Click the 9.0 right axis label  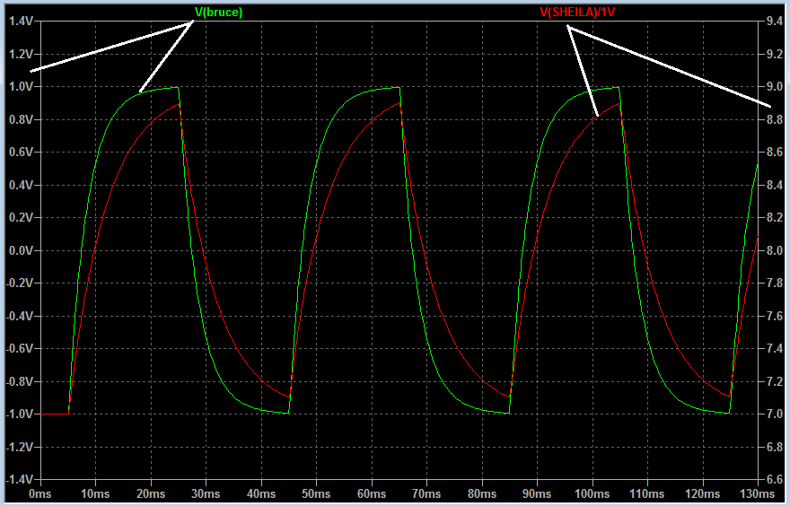[775, 87]
